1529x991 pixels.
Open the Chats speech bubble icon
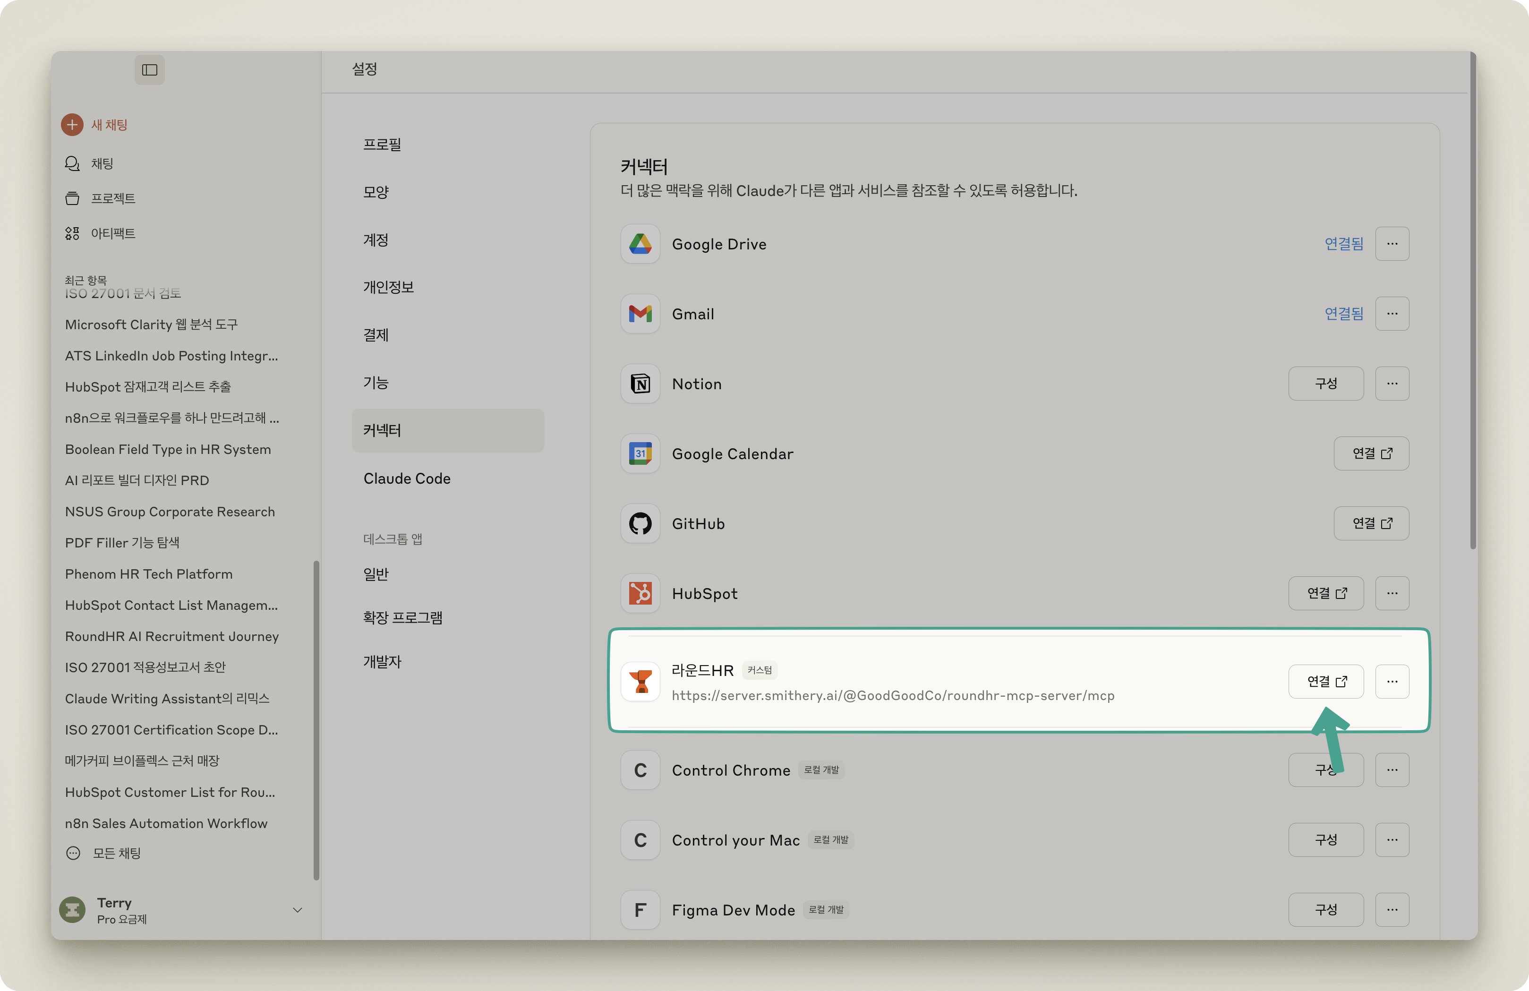pos(72,163)
